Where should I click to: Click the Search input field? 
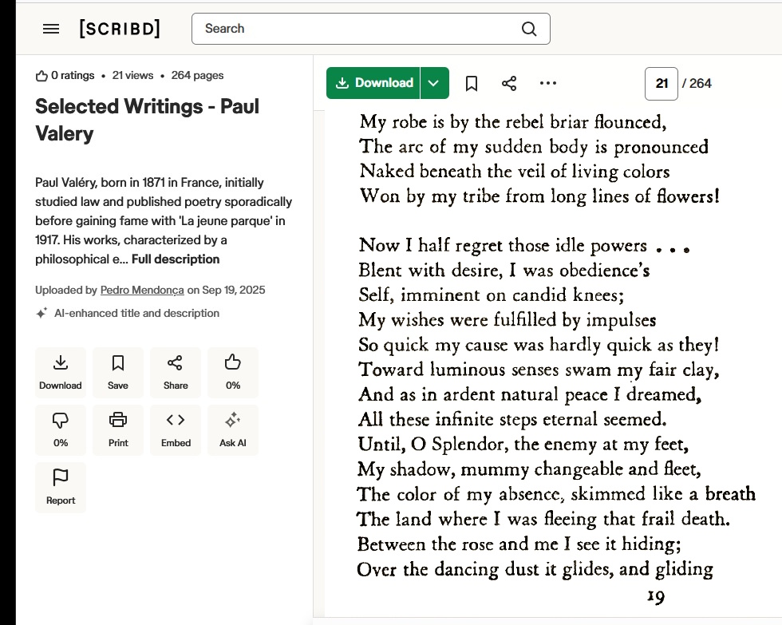[x=359, y=29]
